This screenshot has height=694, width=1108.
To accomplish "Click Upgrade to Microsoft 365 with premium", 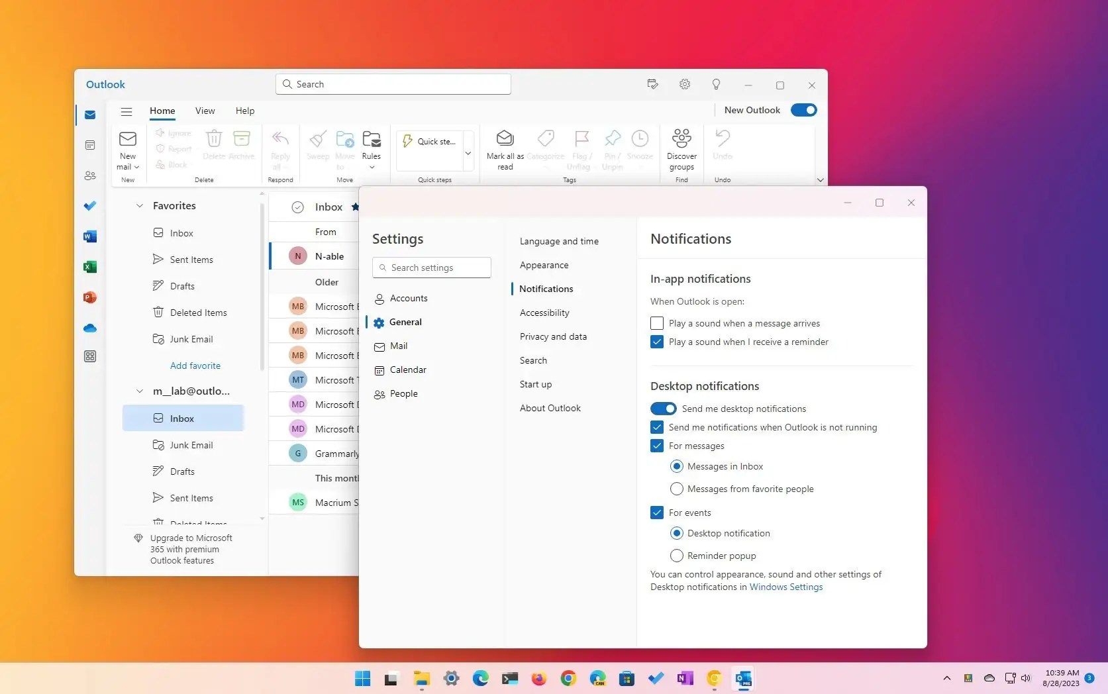I will pyautogui.click(x=191, y=549).
